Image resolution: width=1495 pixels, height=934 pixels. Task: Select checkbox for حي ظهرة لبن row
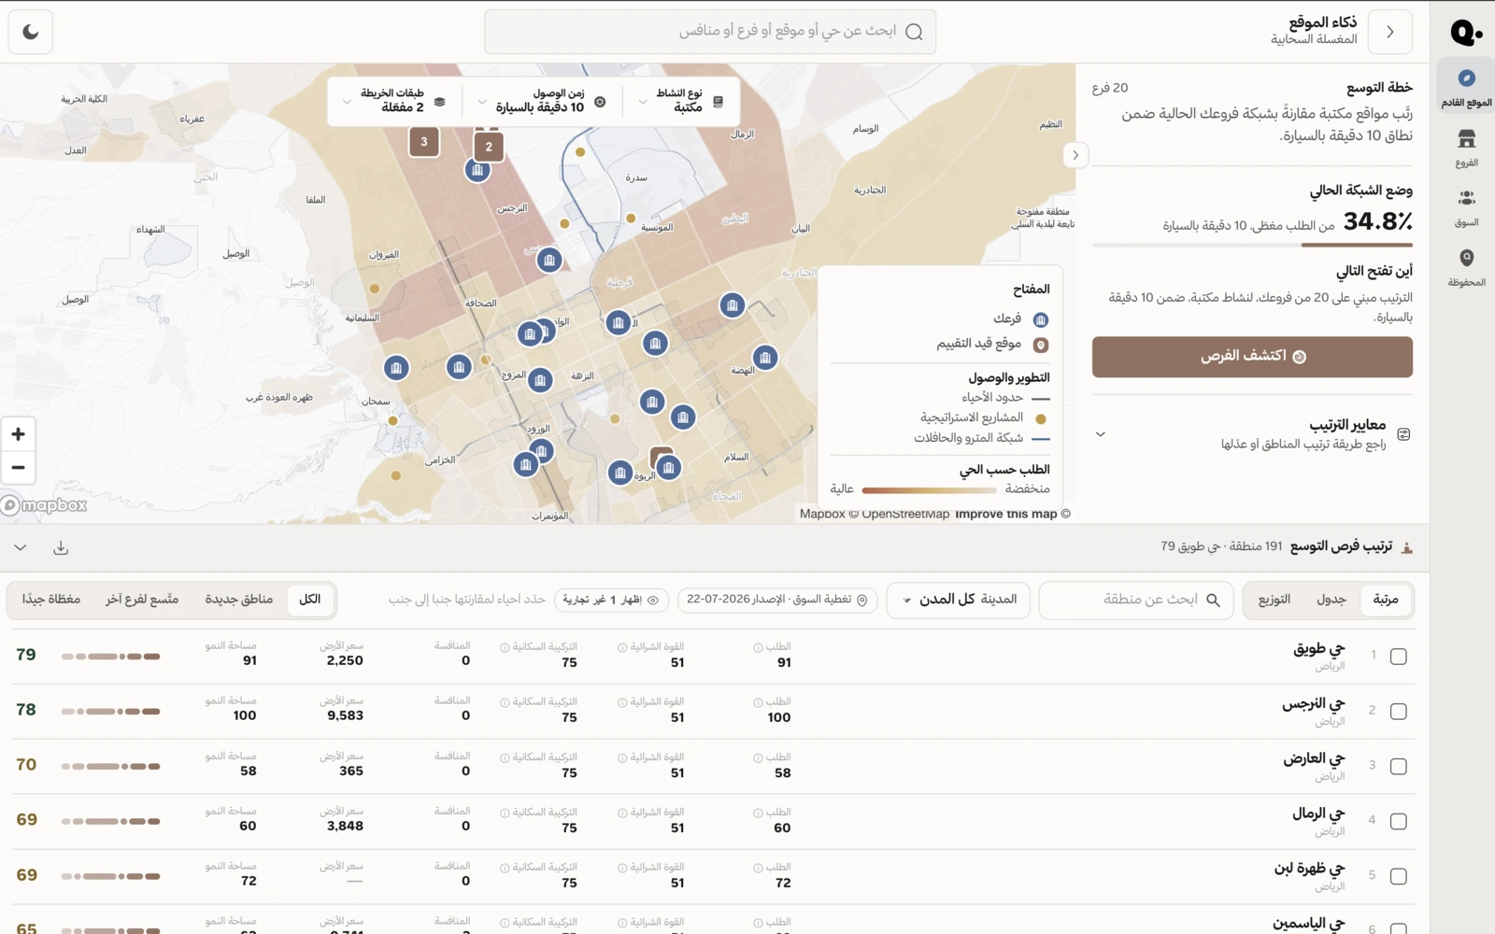click(x=1398, y=877)
